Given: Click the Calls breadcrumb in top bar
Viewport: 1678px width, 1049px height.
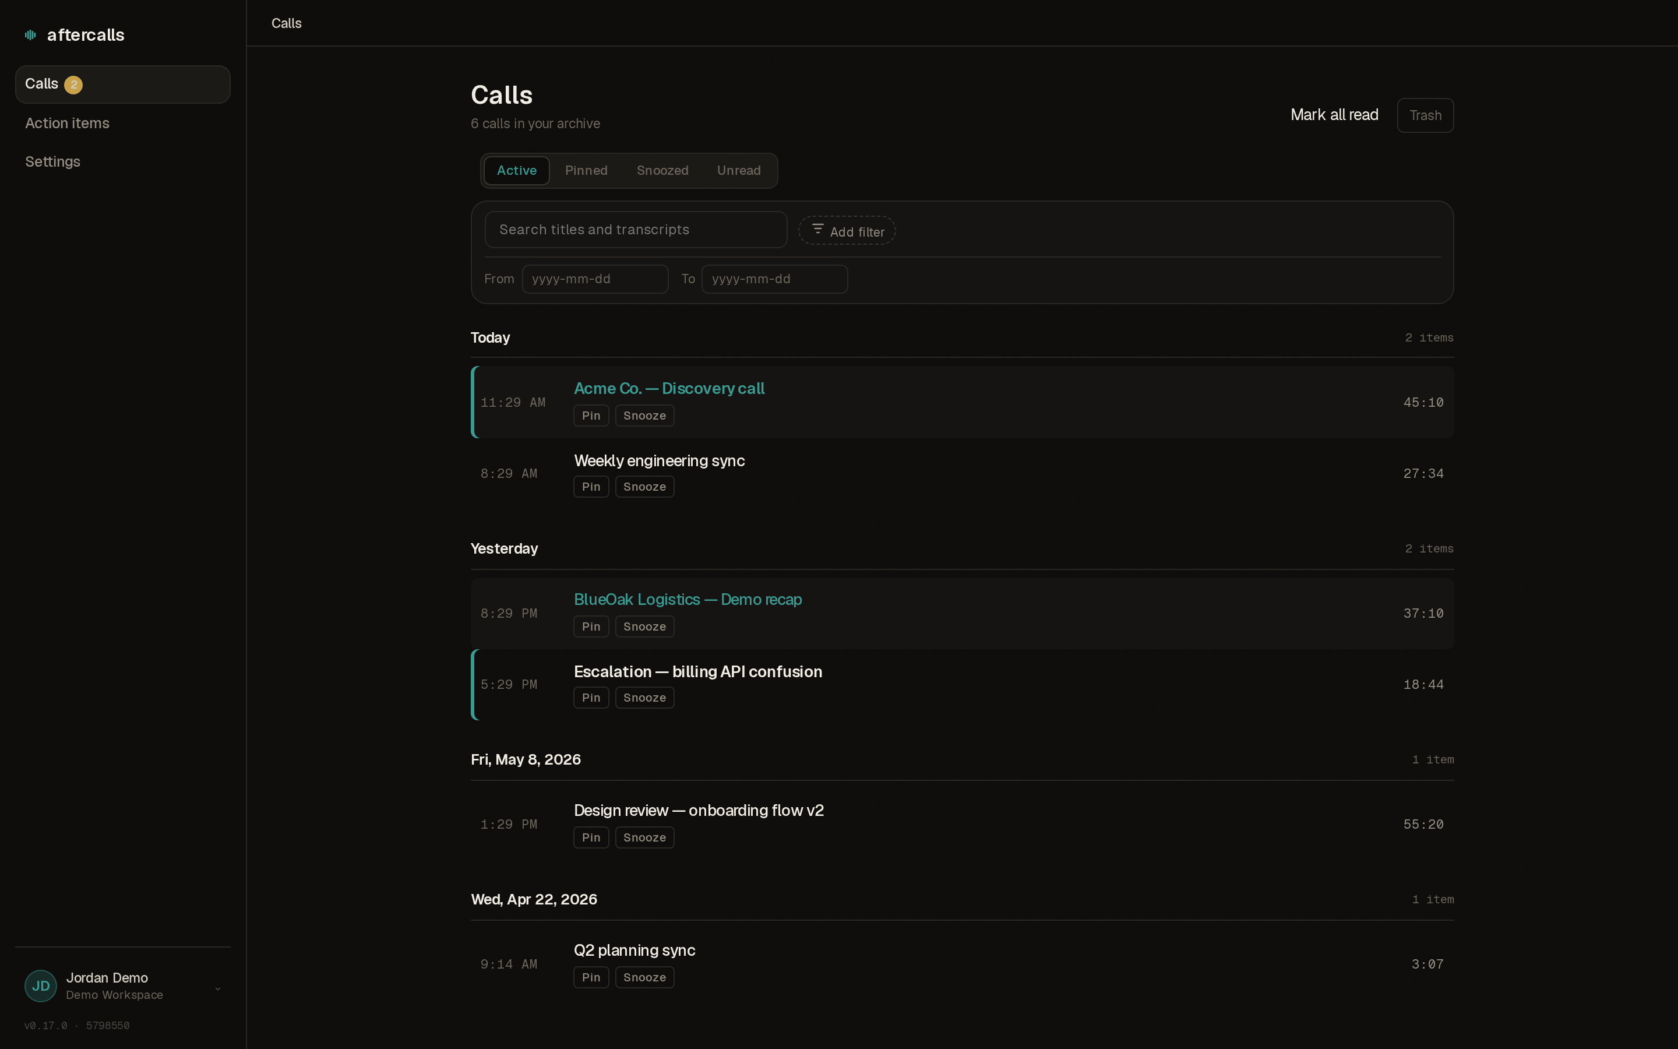Looking at the screenshot, I should click(287, 23).
